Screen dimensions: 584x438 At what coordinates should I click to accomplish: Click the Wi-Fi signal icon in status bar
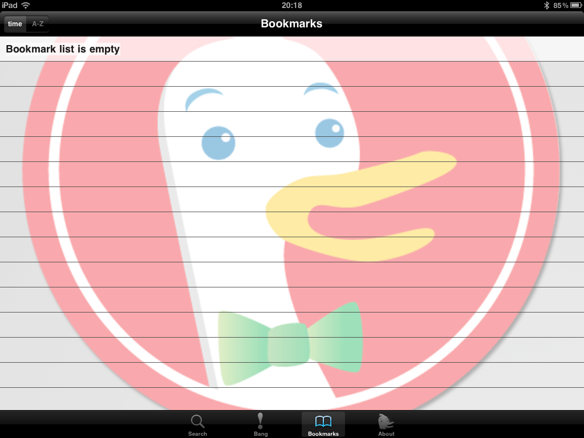(26, 5)
